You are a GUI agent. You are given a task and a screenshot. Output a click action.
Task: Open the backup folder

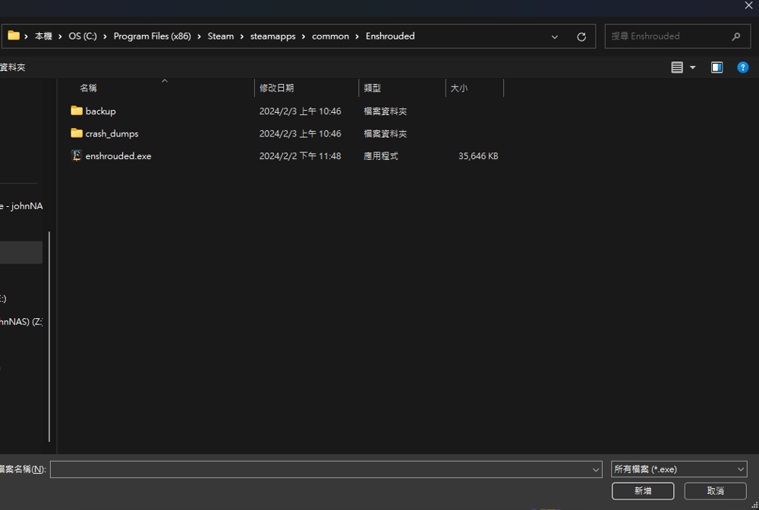pyautogui.click(x=99, y=111)
